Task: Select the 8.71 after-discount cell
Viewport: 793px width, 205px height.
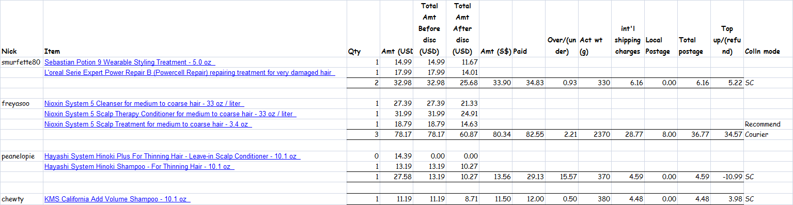Action: coord(463,199)
